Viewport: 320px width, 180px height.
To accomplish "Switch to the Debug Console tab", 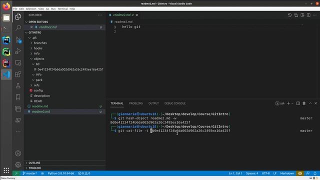I will [x=175, y=103].
